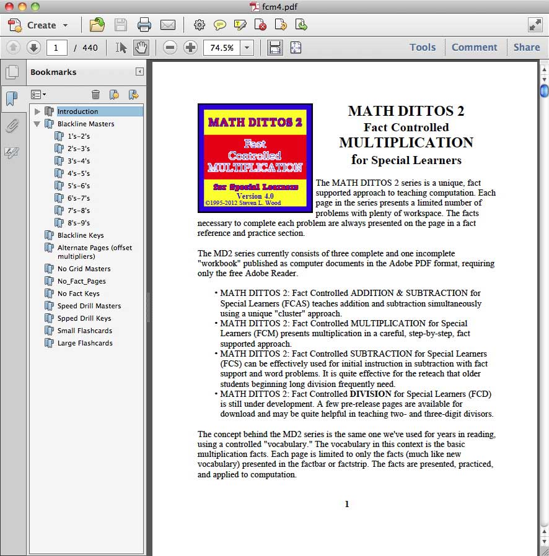Image resolution: width=549 pixels, height=556 pixels.
Task: Open the Tools pane
Action: (422, 48)
